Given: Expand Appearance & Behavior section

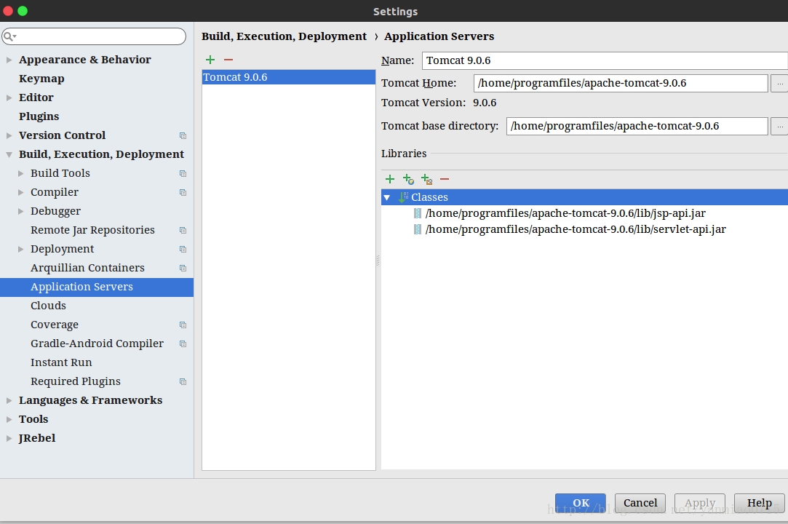Looking at the screenshot, I should pyautogui.click(x=9, y=60).
